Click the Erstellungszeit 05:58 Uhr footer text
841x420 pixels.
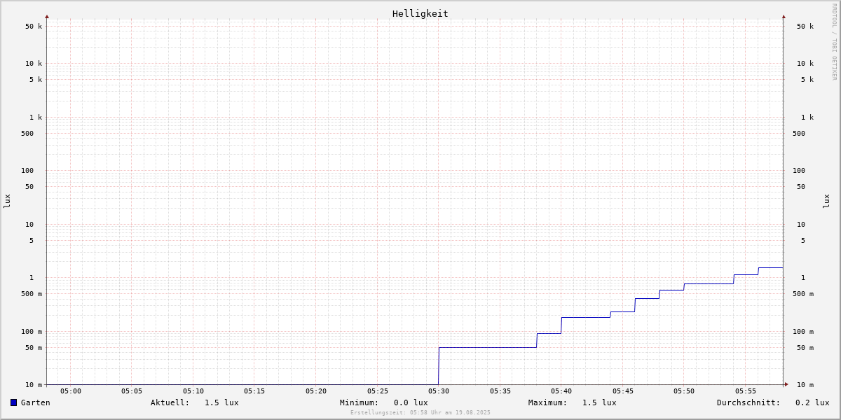point(420,412)
